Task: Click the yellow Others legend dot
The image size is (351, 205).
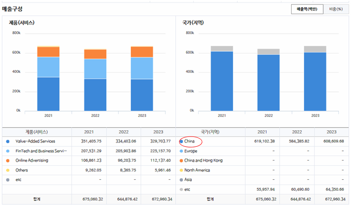Action: click(x=8, y=170)
